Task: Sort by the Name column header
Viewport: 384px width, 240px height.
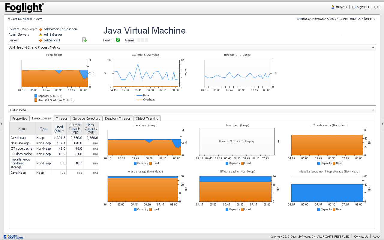Action: point(22,129)
